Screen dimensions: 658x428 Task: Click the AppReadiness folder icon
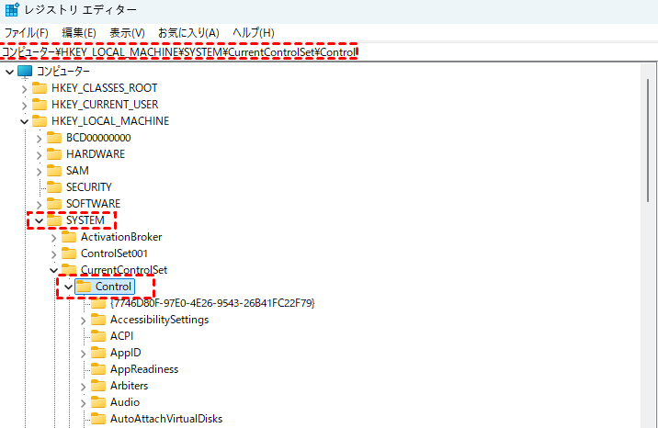click(98, 369)
